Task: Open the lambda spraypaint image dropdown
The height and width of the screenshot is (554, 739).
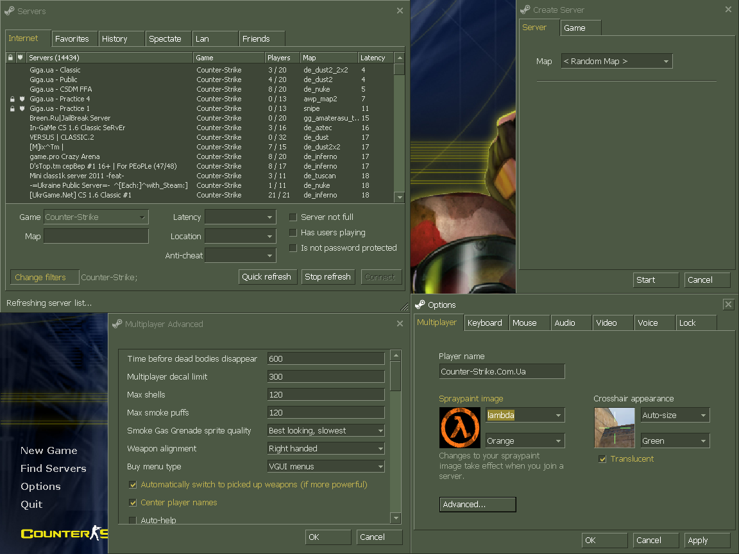Action: [525, 415]
